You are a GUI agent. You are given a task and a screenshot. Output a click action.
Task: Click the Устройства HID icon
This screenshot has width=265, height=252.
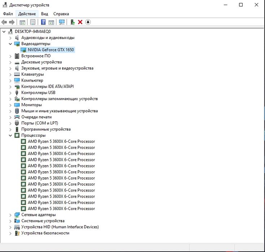[x=17, y=227]
